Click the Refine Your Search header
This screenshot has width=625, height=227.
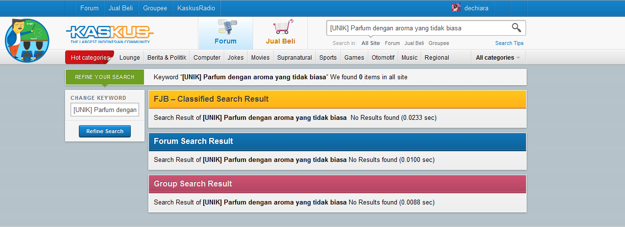[104, 77]
